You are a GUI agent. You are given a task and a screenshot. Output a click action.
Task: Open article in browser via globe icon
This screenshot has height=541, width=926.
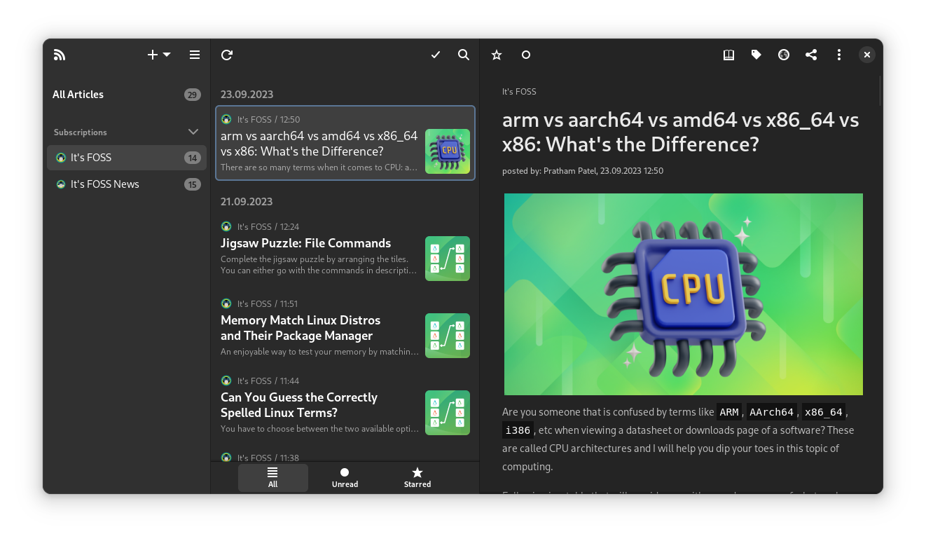783,55
